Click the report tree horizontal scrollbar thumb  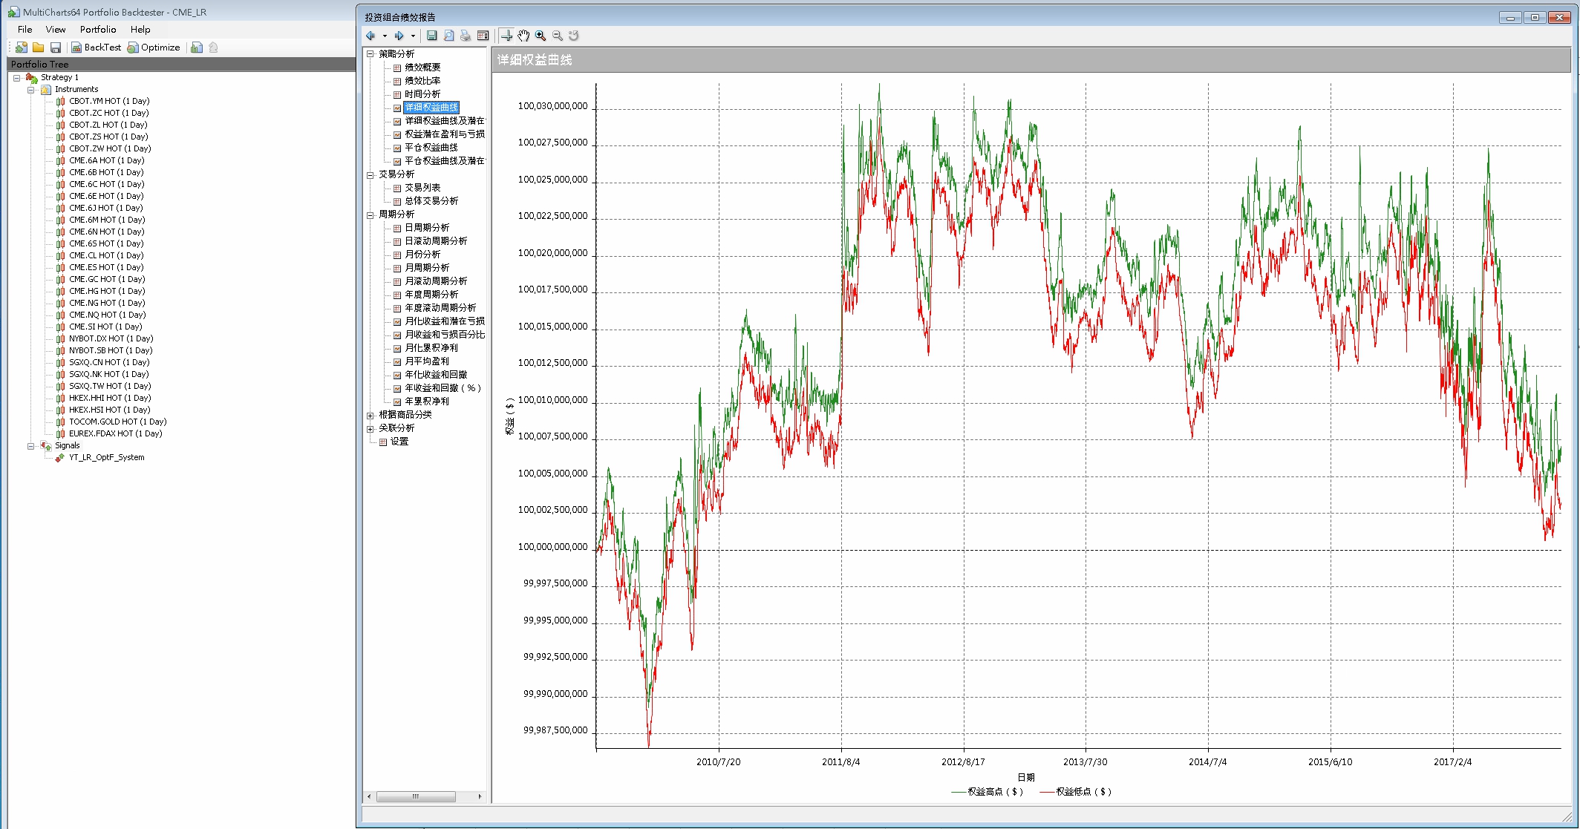pos(416,796)
